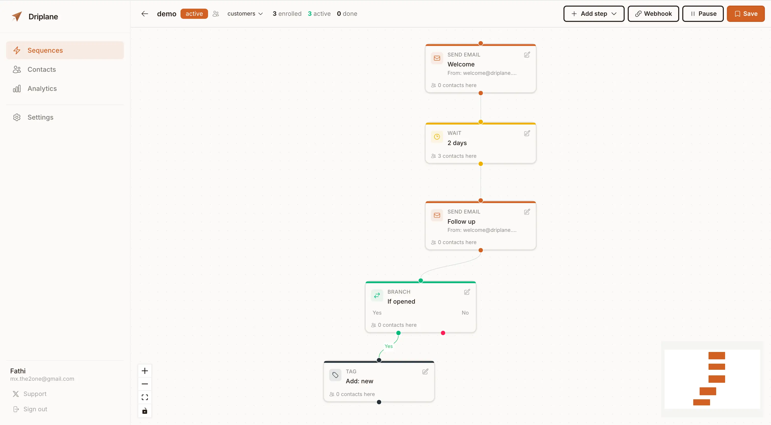Viewport: 771px width, 425px height.
Task: Pause the demo sequence
Action: click(x=703, y=14)
